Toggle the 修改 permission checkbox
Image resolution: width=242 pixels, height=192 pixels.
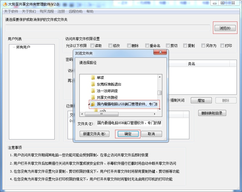click(x=110, y=45)
